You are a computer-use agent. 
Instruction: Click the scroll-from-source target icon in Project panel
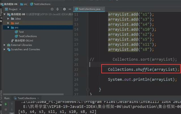52,9
